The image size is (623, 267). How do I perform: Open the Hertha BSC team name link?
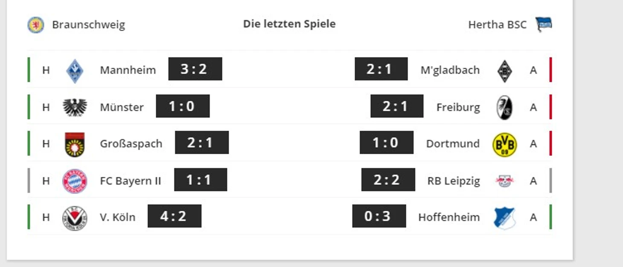click(497, 25)
